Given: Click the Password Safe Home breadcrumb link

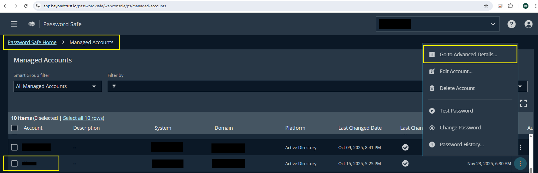Looking at the screenshot, I should (x=32, y=42).
